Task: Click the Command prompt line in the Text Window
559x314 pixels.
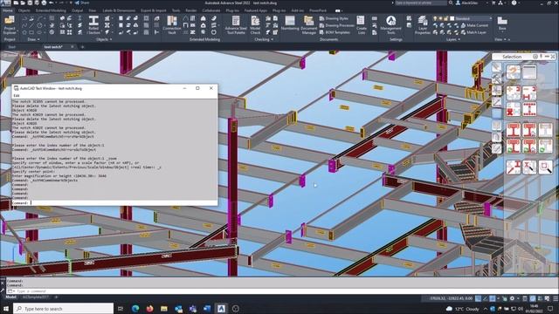Action: click(x=114, y=202)
